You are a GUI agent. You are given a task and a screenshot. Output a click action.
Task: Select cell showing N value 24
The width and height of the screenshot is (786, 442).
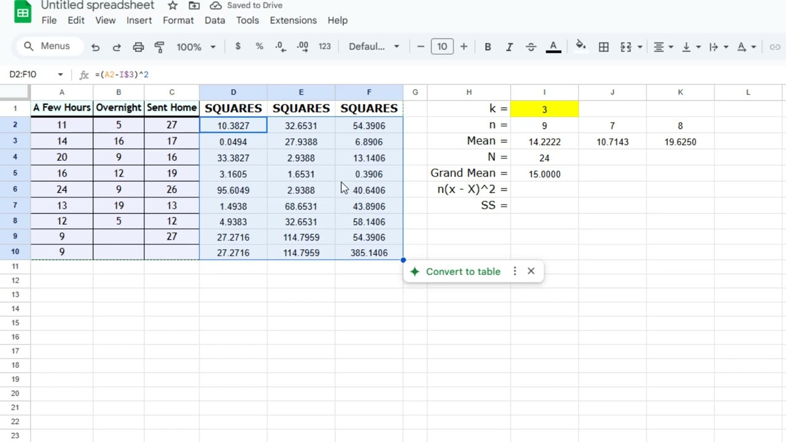[x=544, y=158]
